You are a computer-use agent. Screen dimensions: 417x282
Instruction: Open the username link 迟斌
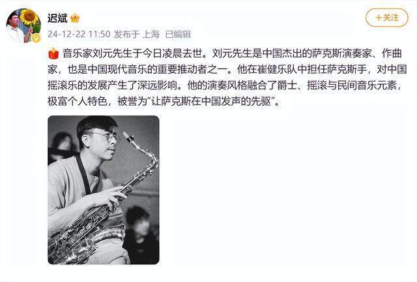pos(57,18)
